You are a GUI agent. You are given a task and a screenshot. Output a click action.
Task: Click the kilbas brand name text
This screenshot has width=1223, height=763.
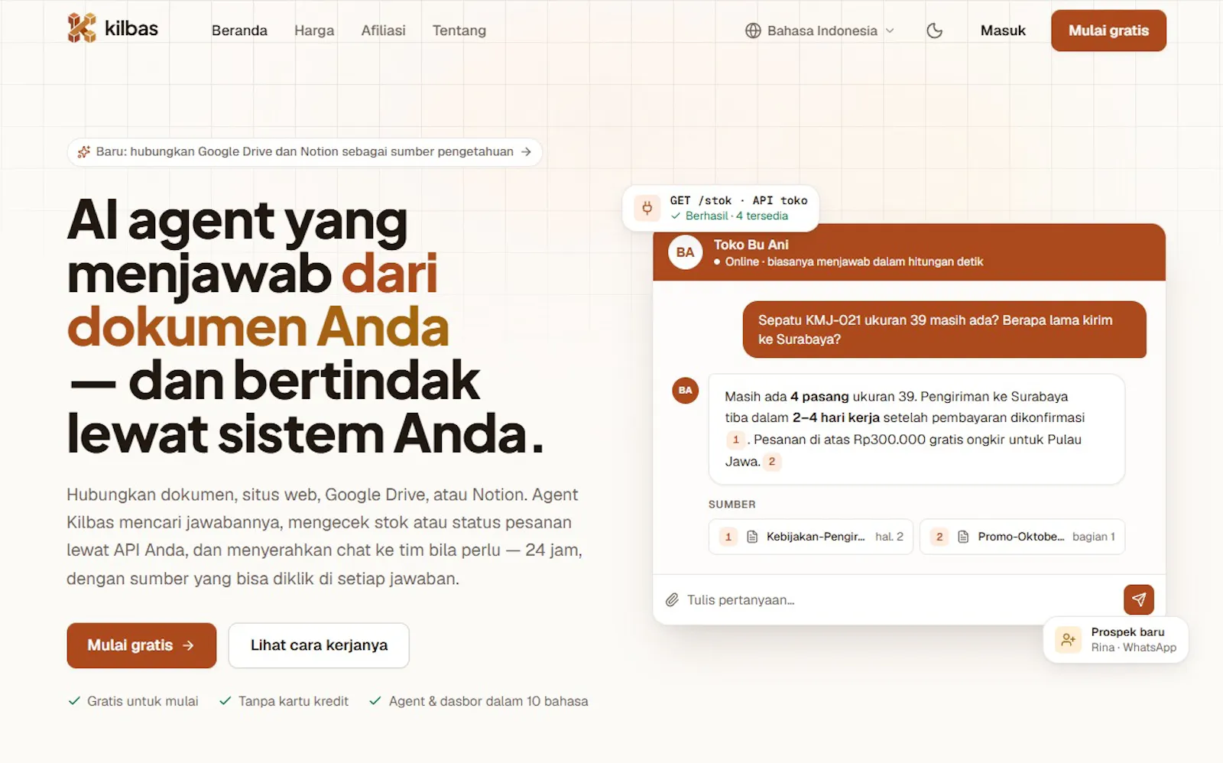pyautogui.click(x=131, y=29)
